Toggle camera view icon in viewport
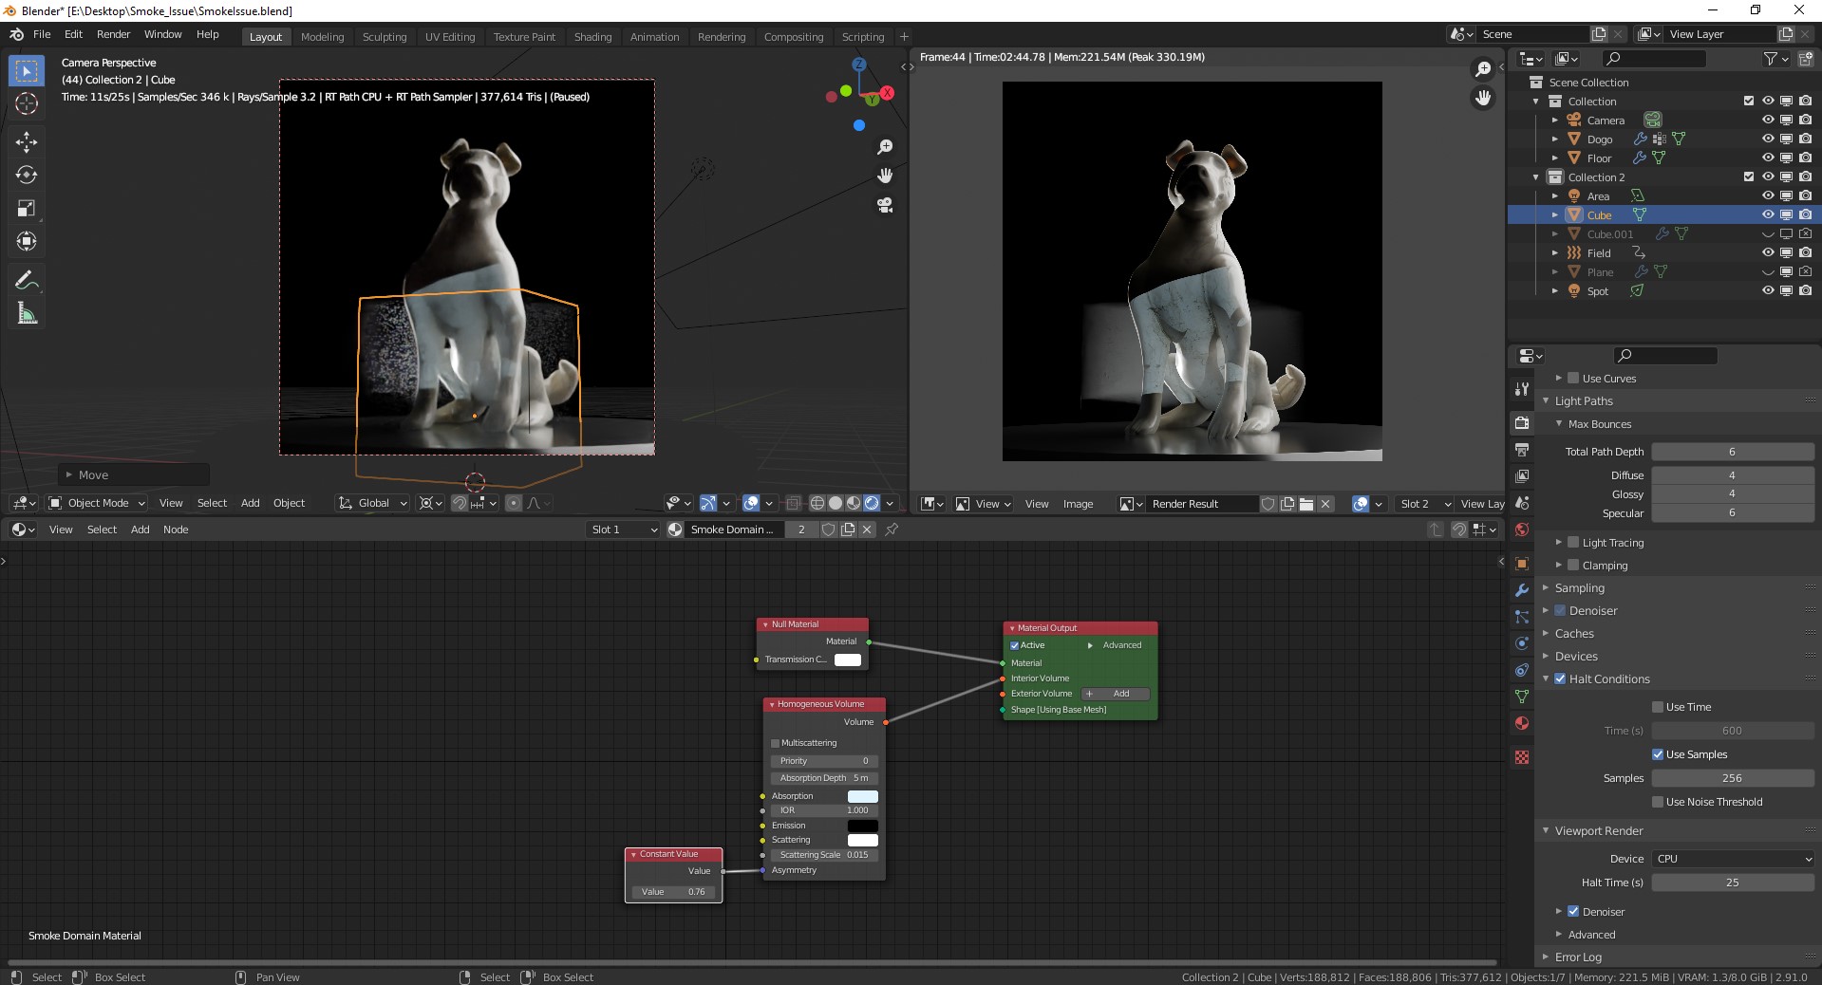This screenshot has height=985, width=1822. 885,205
